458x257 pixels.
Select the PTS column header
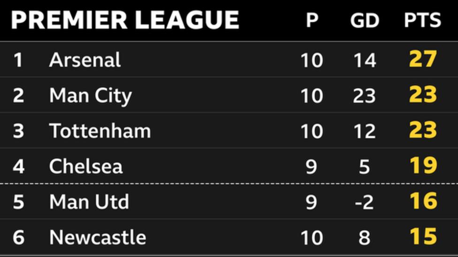(x=422, y=20)
